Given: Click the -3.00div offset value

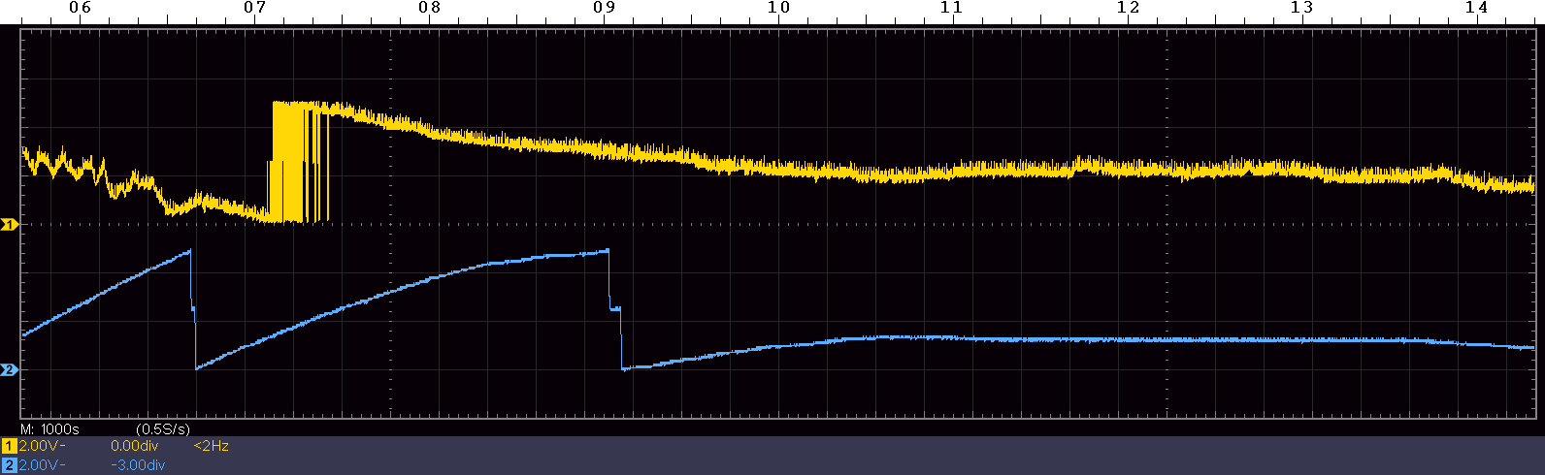Looking at the screenshot, I should (138, 465).
